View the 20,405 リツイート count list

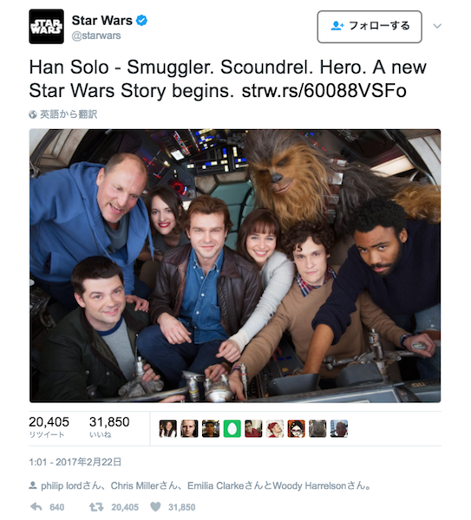[x=49, y=426]
